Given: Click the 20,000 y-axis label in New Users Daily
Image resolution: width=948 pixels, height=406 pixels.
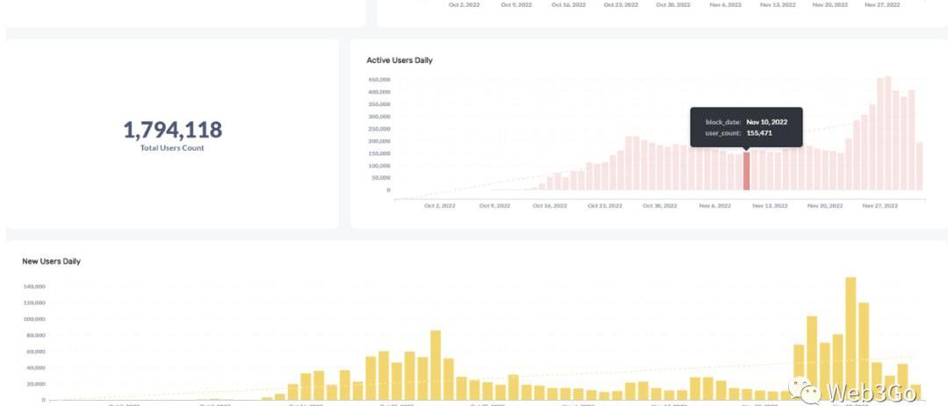Looking at the screenshot, I should (36, 384).
